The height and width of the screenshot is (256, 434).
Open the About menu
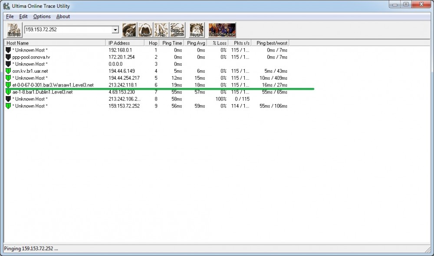(63, 16)
